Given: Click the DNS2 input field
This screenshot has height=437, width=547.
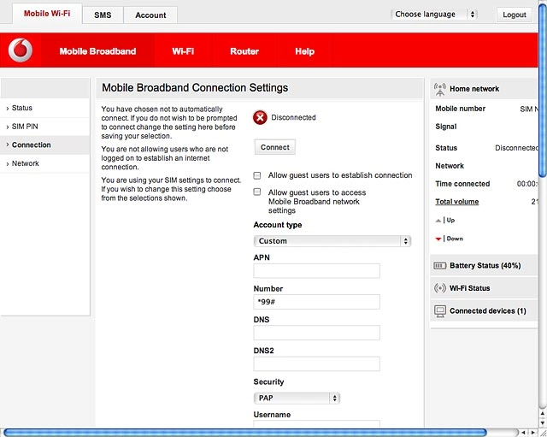Looking at the screenshot, I should pyautogui.click(x=316, y=364).
